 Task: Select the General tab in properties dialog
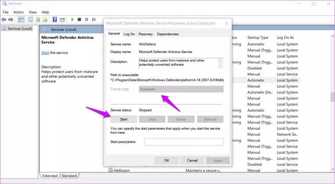114,33
